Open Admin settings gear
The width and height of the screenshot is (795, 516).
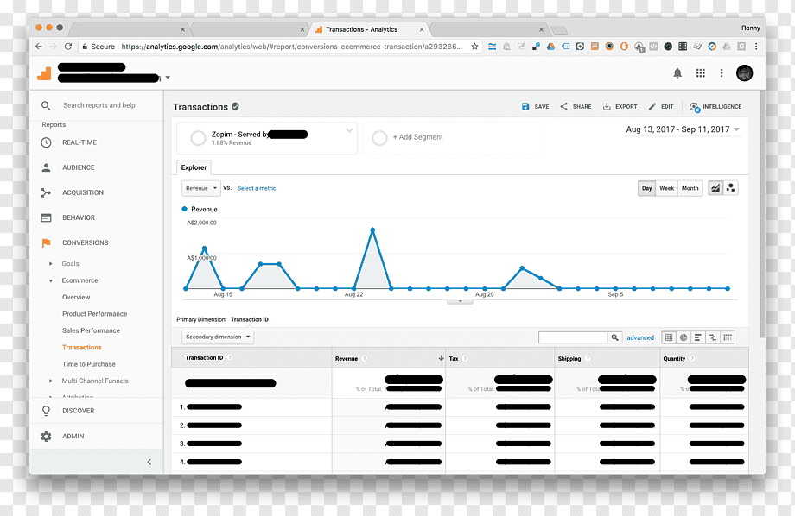[x=46, y=436]
